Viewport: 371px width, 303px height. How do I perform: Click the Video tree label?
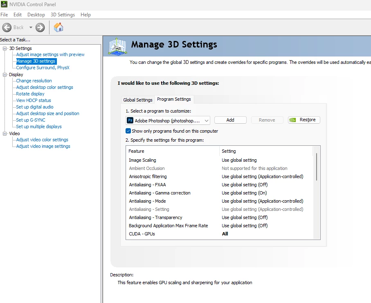click(x=14, y=133)
